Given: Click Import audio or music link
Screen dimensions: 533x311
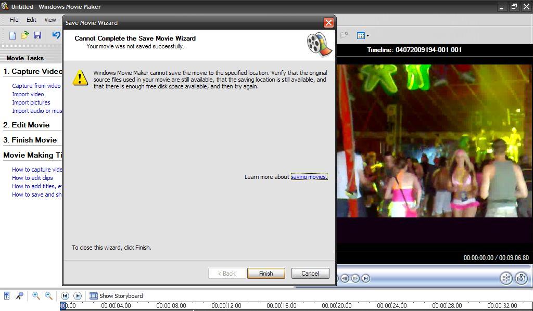Looking at the screenshot, I should (x=37, y=111).
